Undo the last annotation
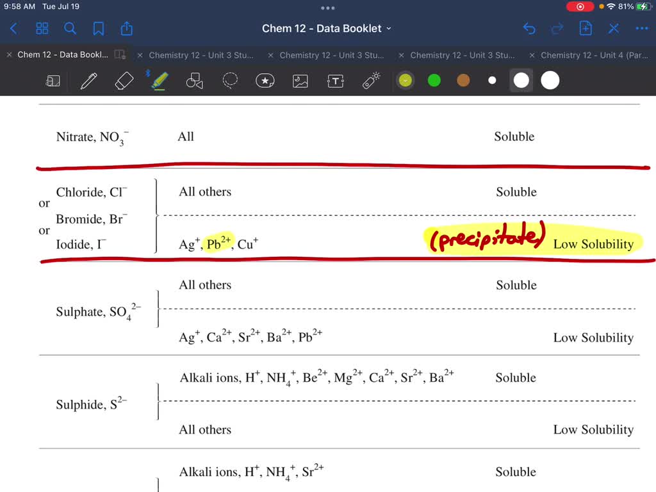This screenshot has height=492, width=656. coord(529,28)
